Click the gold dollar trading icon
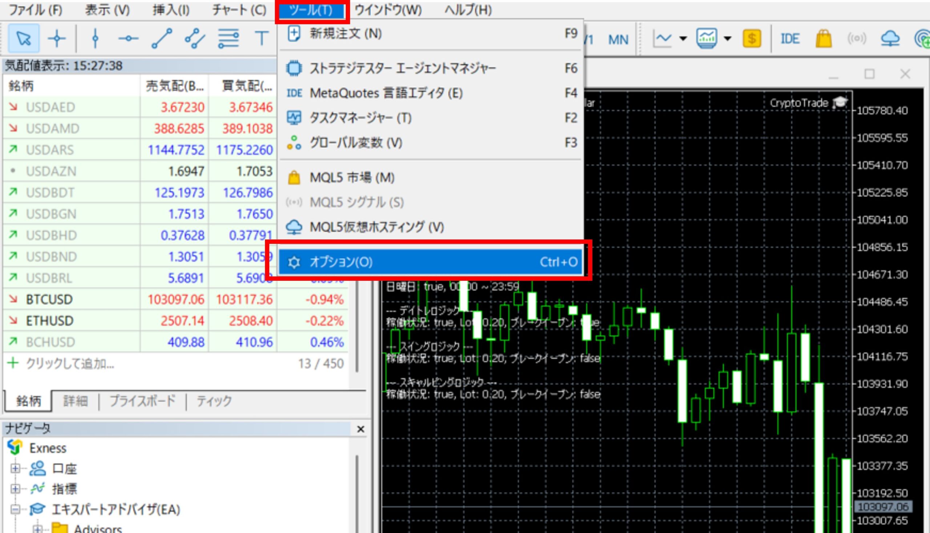The image size is (930, 533). pyautogui.click(x=752, y=39)
